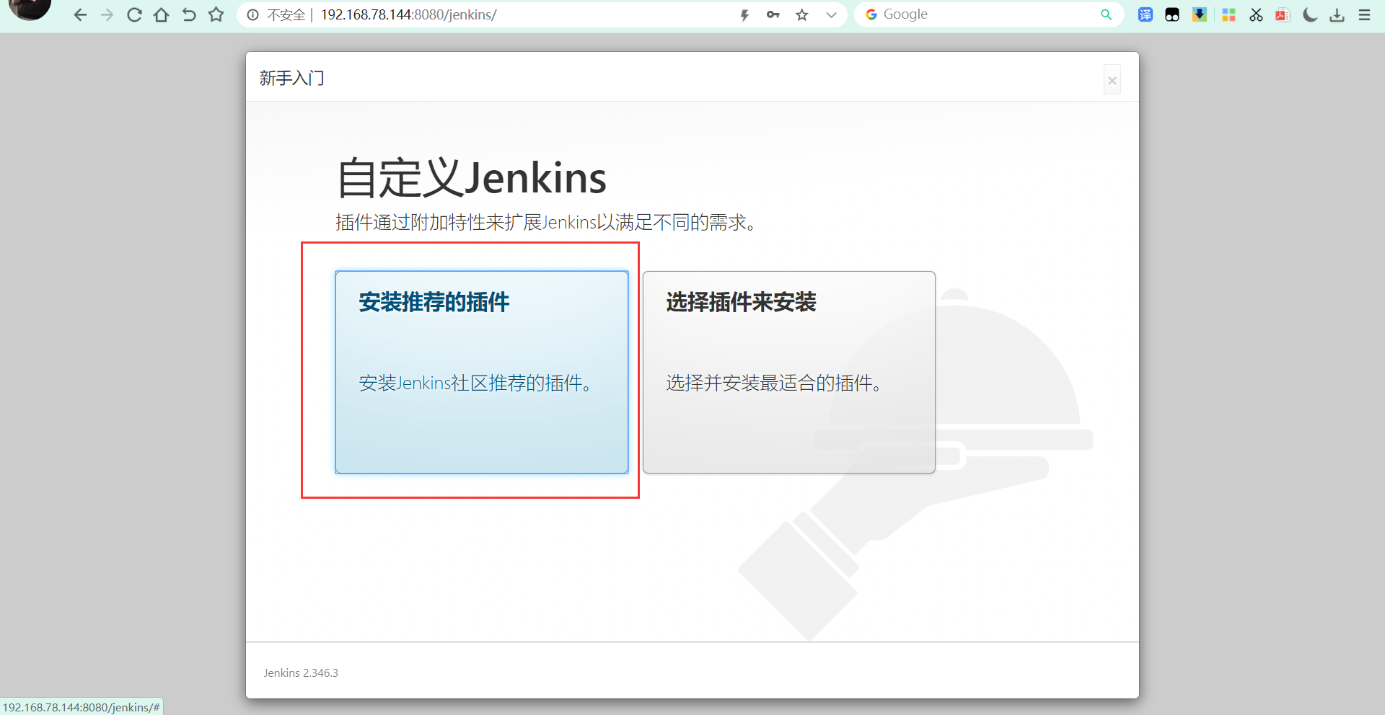The width and height of the screenshot is (1385, 715).
Task: Focus the Google search box
Action: [x=988, y=14]
